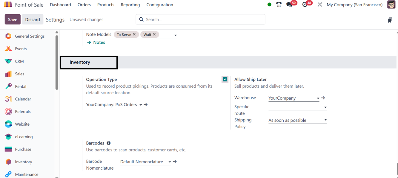The width and height of the screenshot is (398, 178).
Task: Expand the Barcode Nomenclature dropdown
Action: [170, 162]
